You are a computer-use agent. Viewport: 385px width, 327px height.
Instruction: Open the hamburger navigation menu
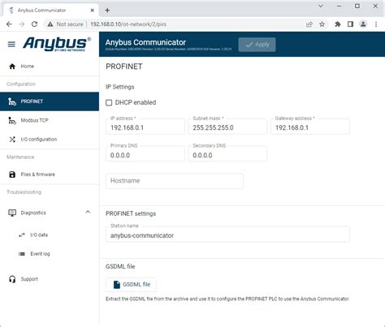[11, 44]
